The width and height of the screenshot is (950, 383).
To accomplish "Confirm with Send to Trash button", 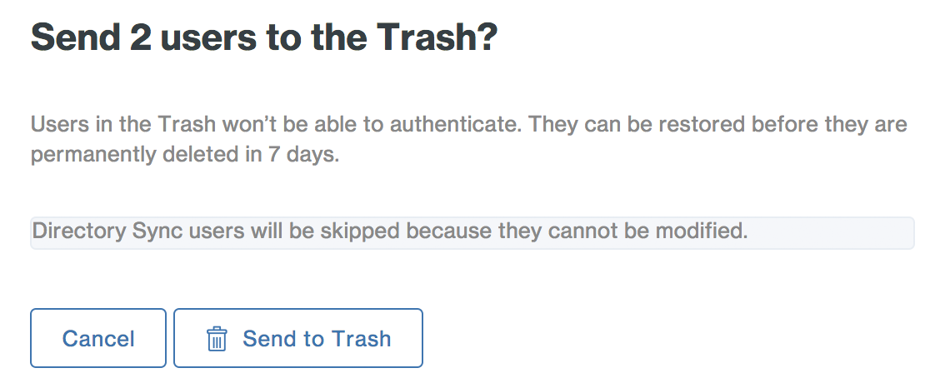I will tap(297, 339).
